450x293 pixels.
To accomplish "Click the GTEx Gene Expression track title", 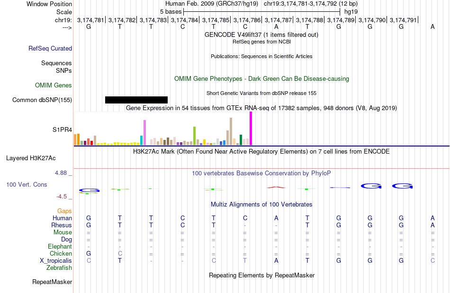I will pos(261,108).
